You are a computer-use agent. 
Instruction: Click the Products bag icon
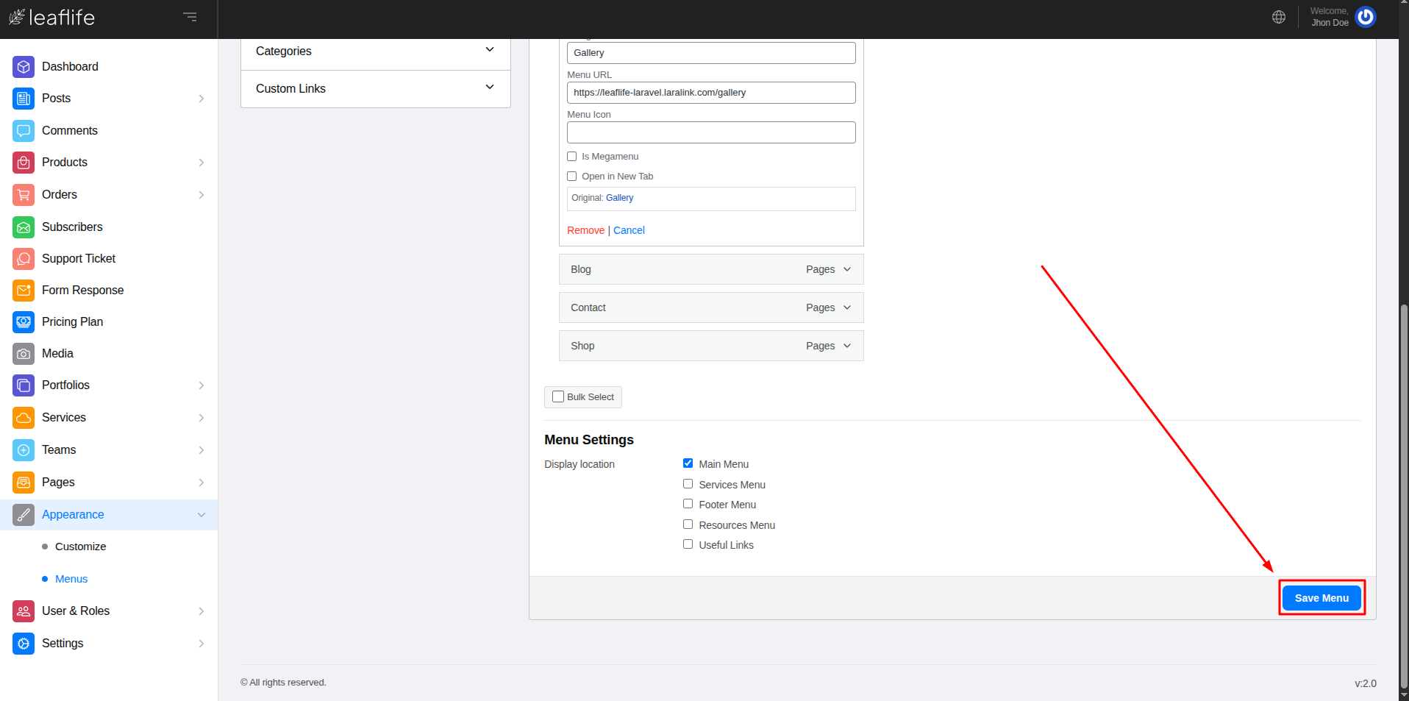[24, 163]
